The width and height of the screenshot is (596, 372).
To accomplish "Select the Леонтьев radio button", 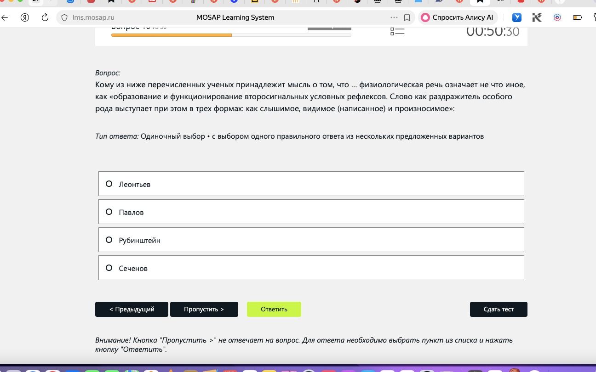I will 109,184.
